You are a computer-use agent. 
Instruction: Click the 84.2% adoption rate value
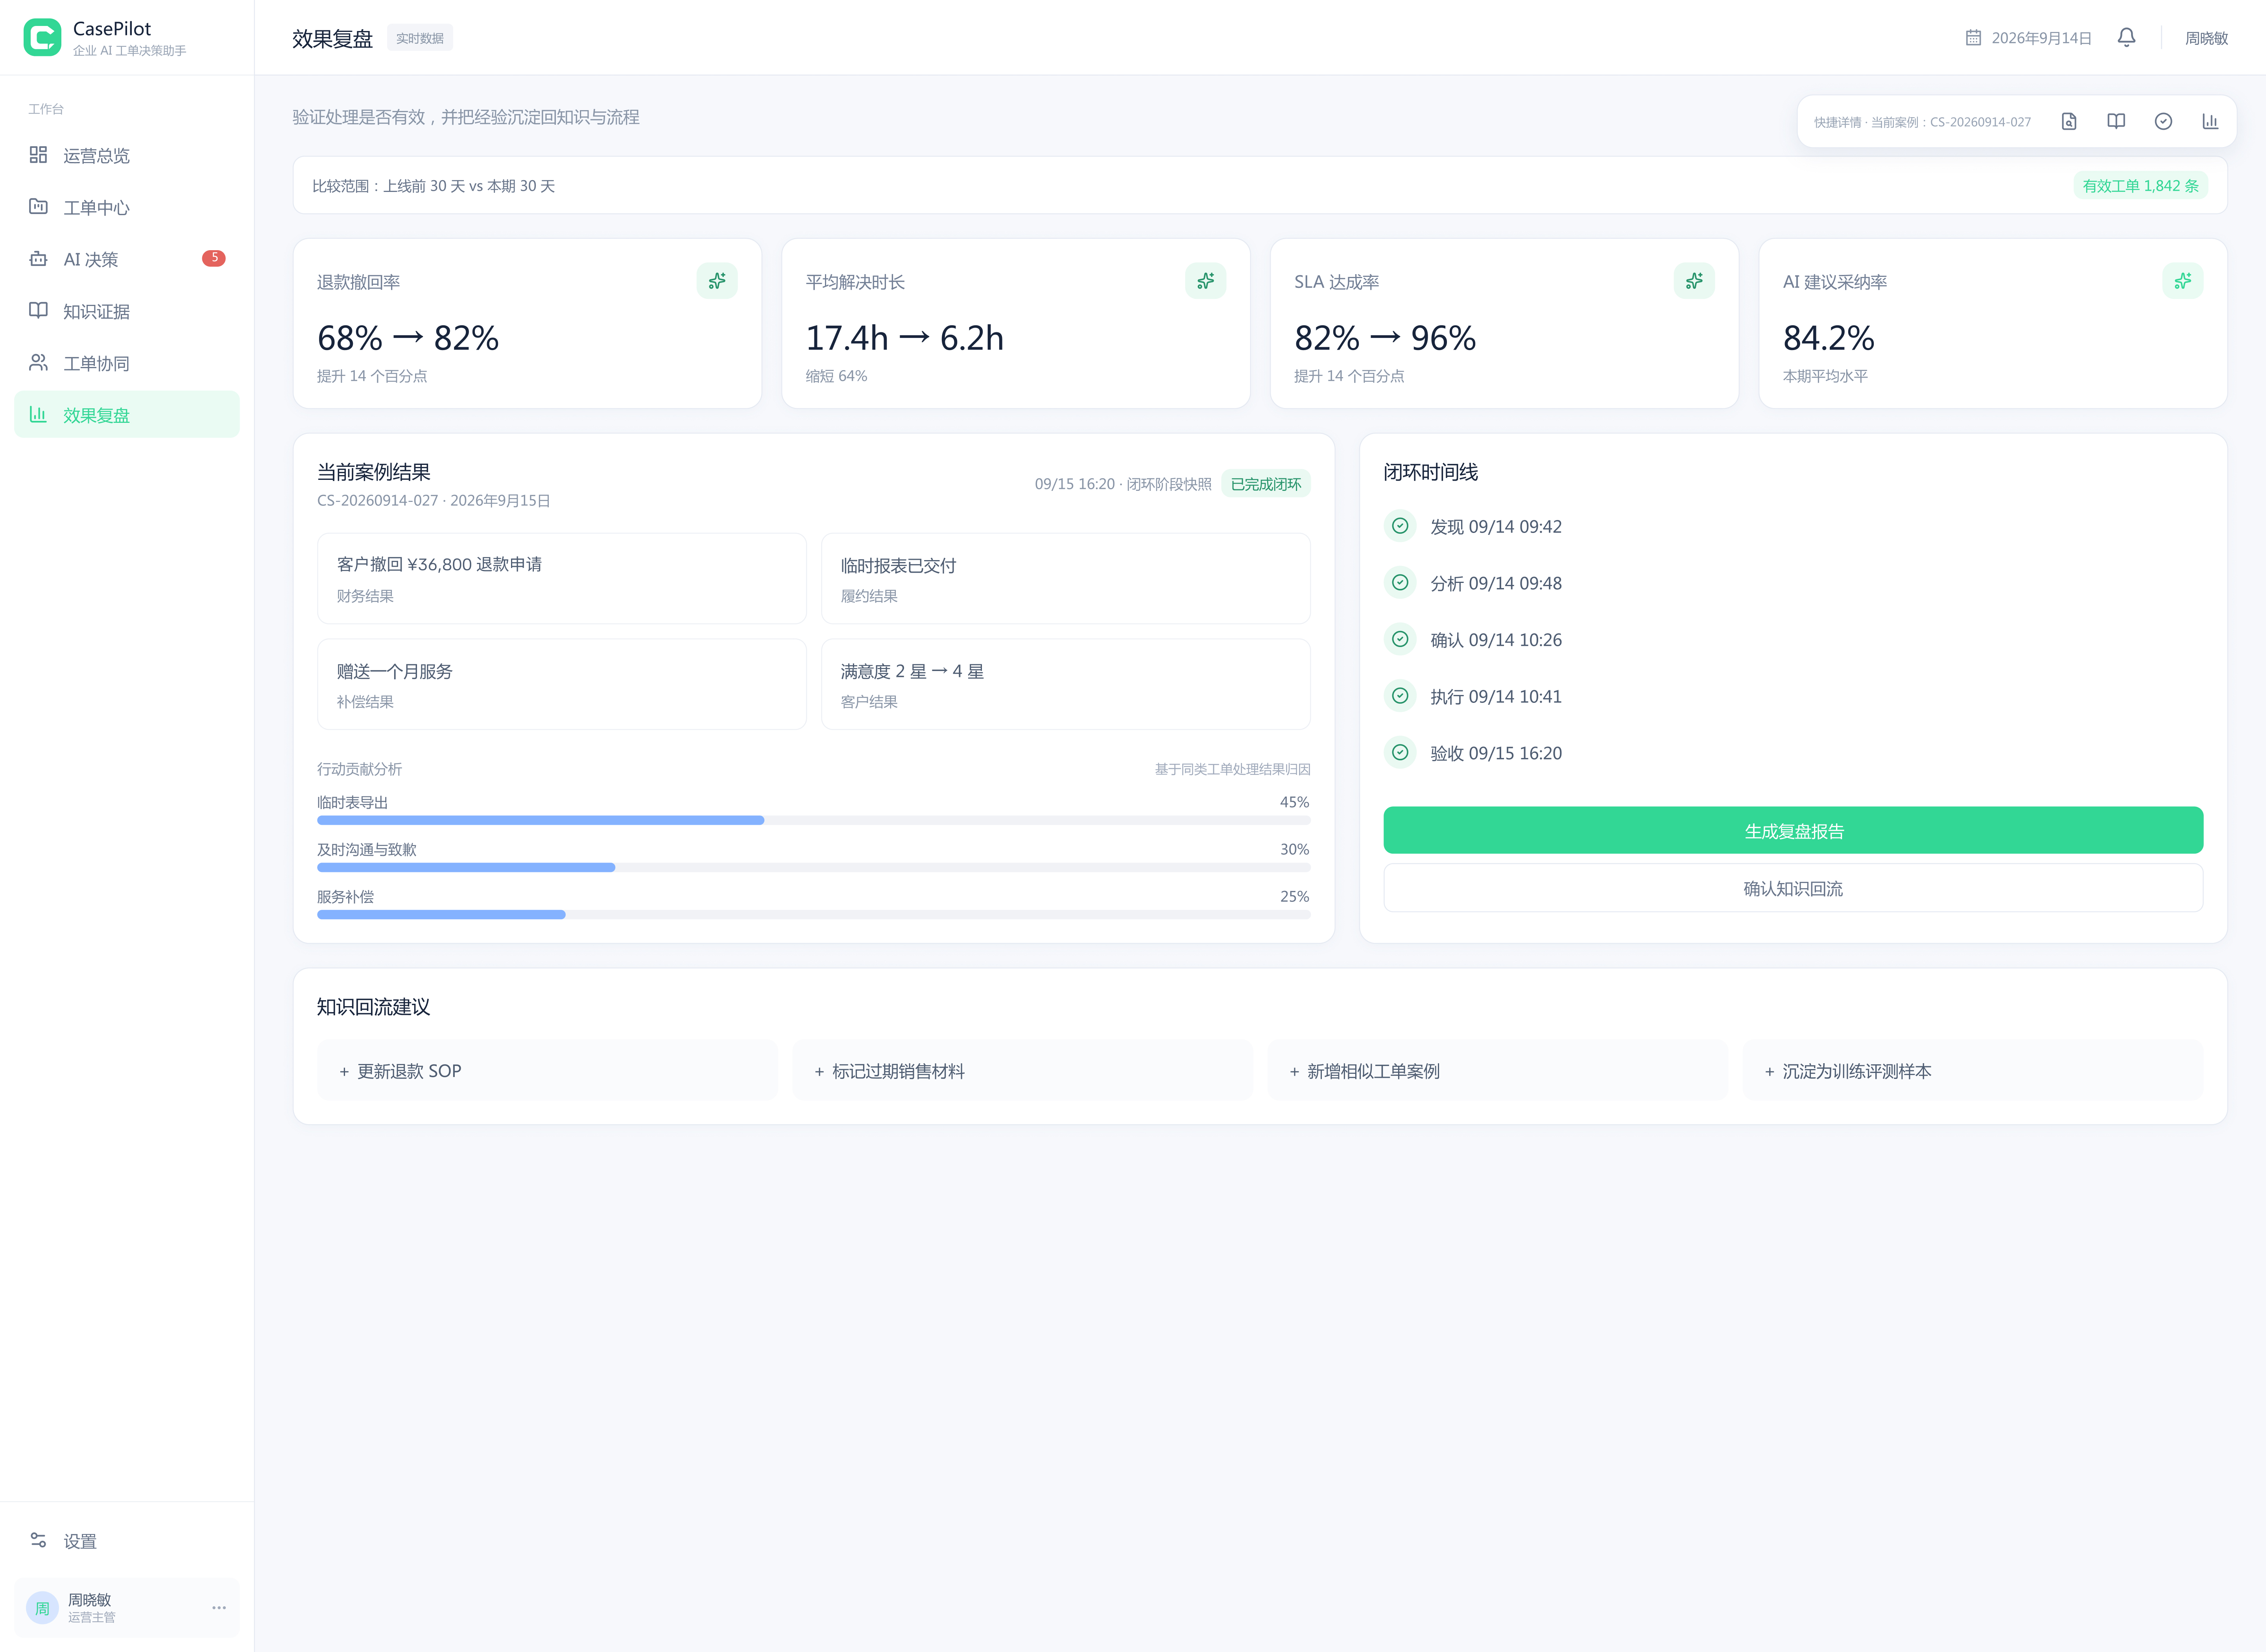(x=1828, y=338)
